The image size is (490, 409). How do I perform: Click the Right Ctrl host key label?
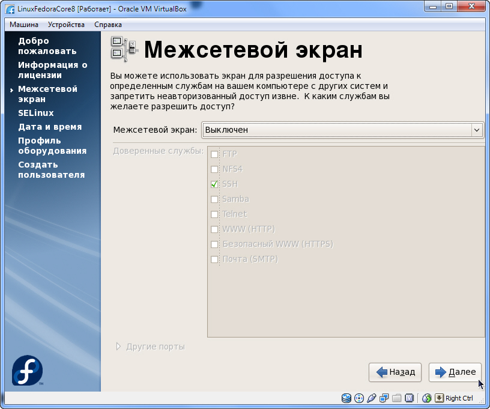tap(459, 398)
